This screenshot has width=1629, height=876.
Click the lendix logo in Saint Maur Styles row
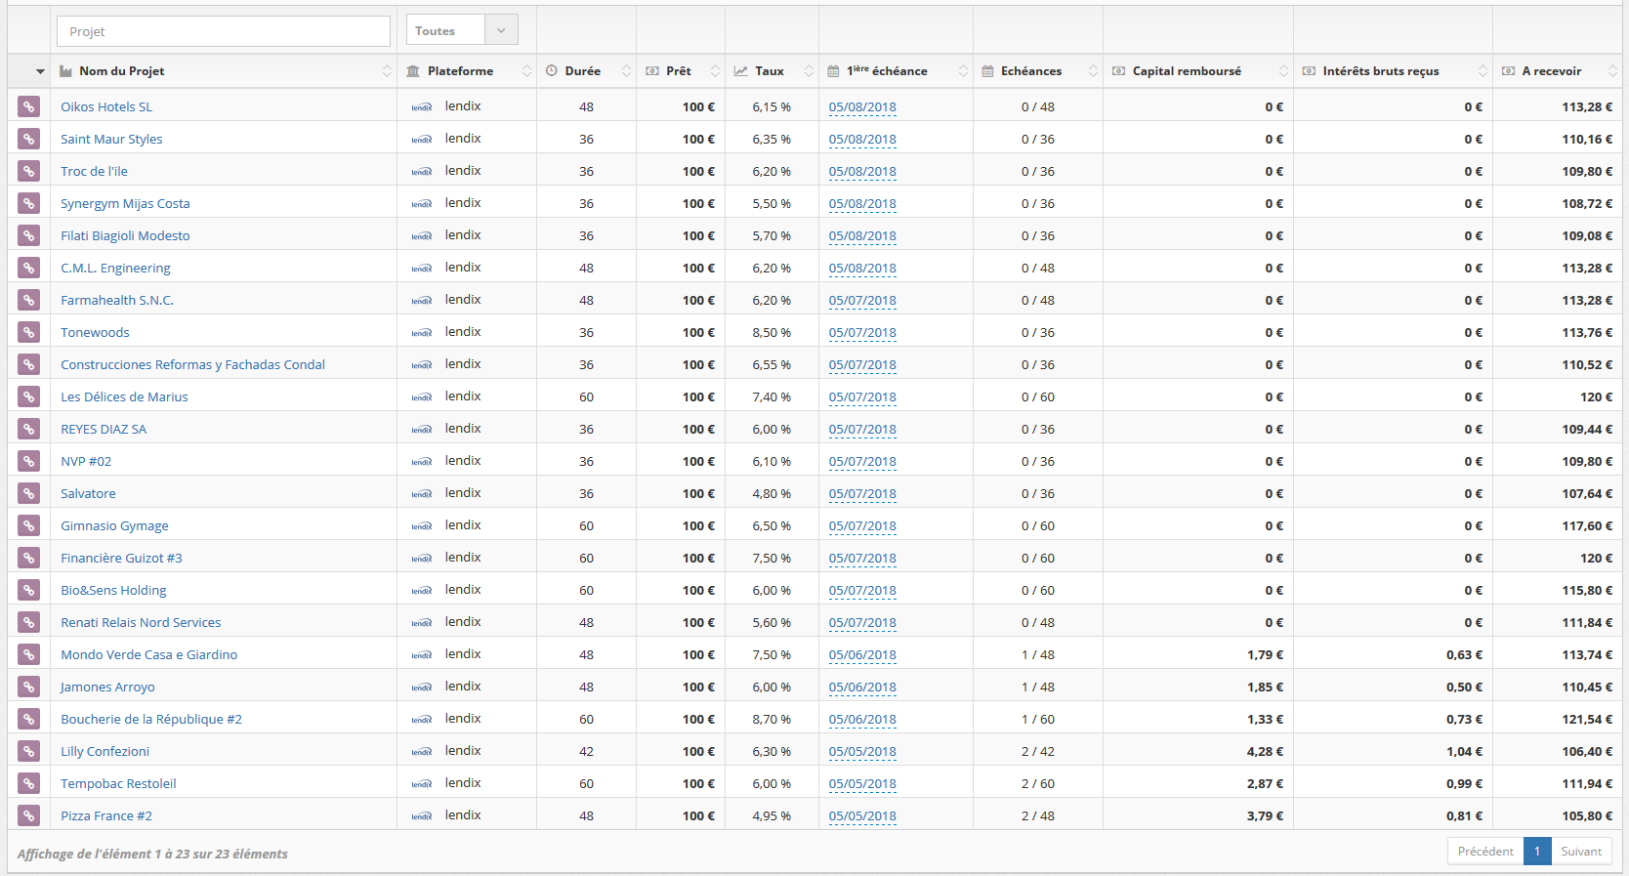coord(422,140)
